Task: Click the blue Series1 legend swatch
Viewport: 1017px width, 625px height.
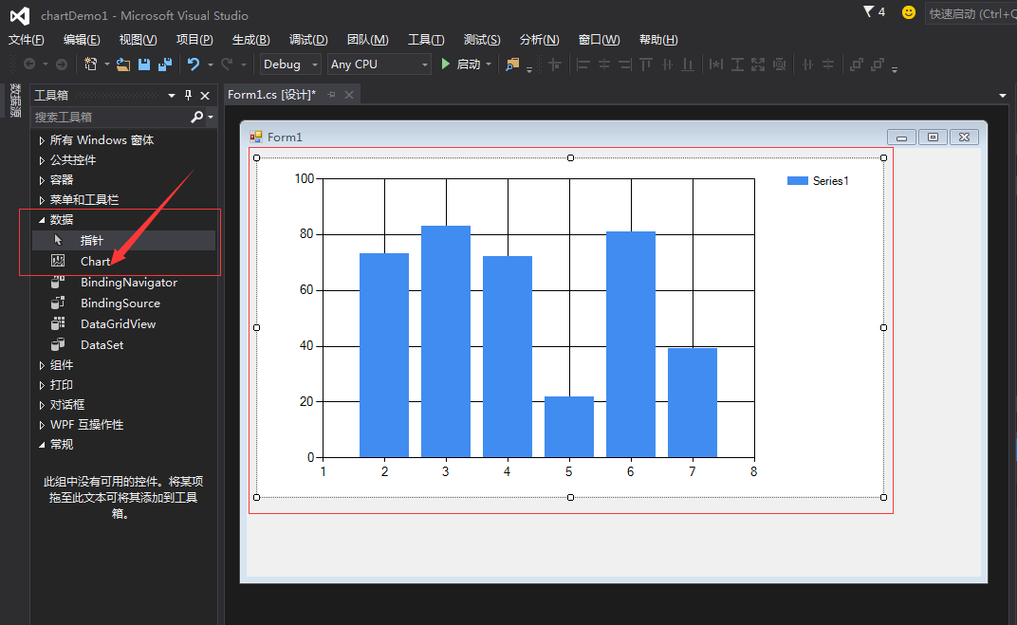Action: coord(797,181)
